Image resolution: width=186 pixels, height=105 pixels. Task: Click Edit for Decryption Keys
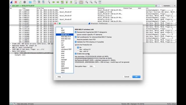(x=92, y=66)
